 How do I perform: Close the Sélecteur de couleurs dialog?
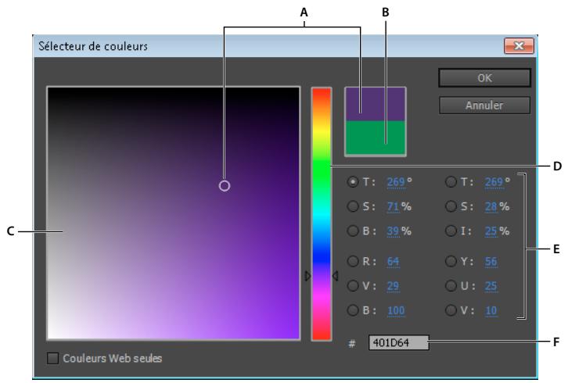point(519,45)
